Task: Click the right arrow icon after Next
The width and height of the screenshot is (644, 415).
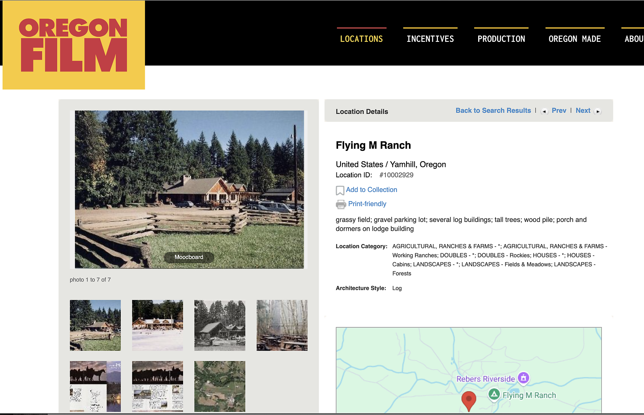Action: 598,111
